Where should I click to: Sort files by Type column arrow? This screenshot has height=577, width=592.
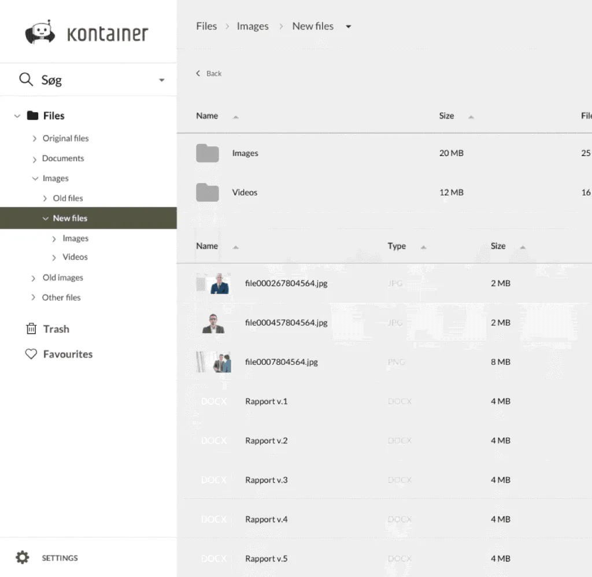click(x=423, y=247)
